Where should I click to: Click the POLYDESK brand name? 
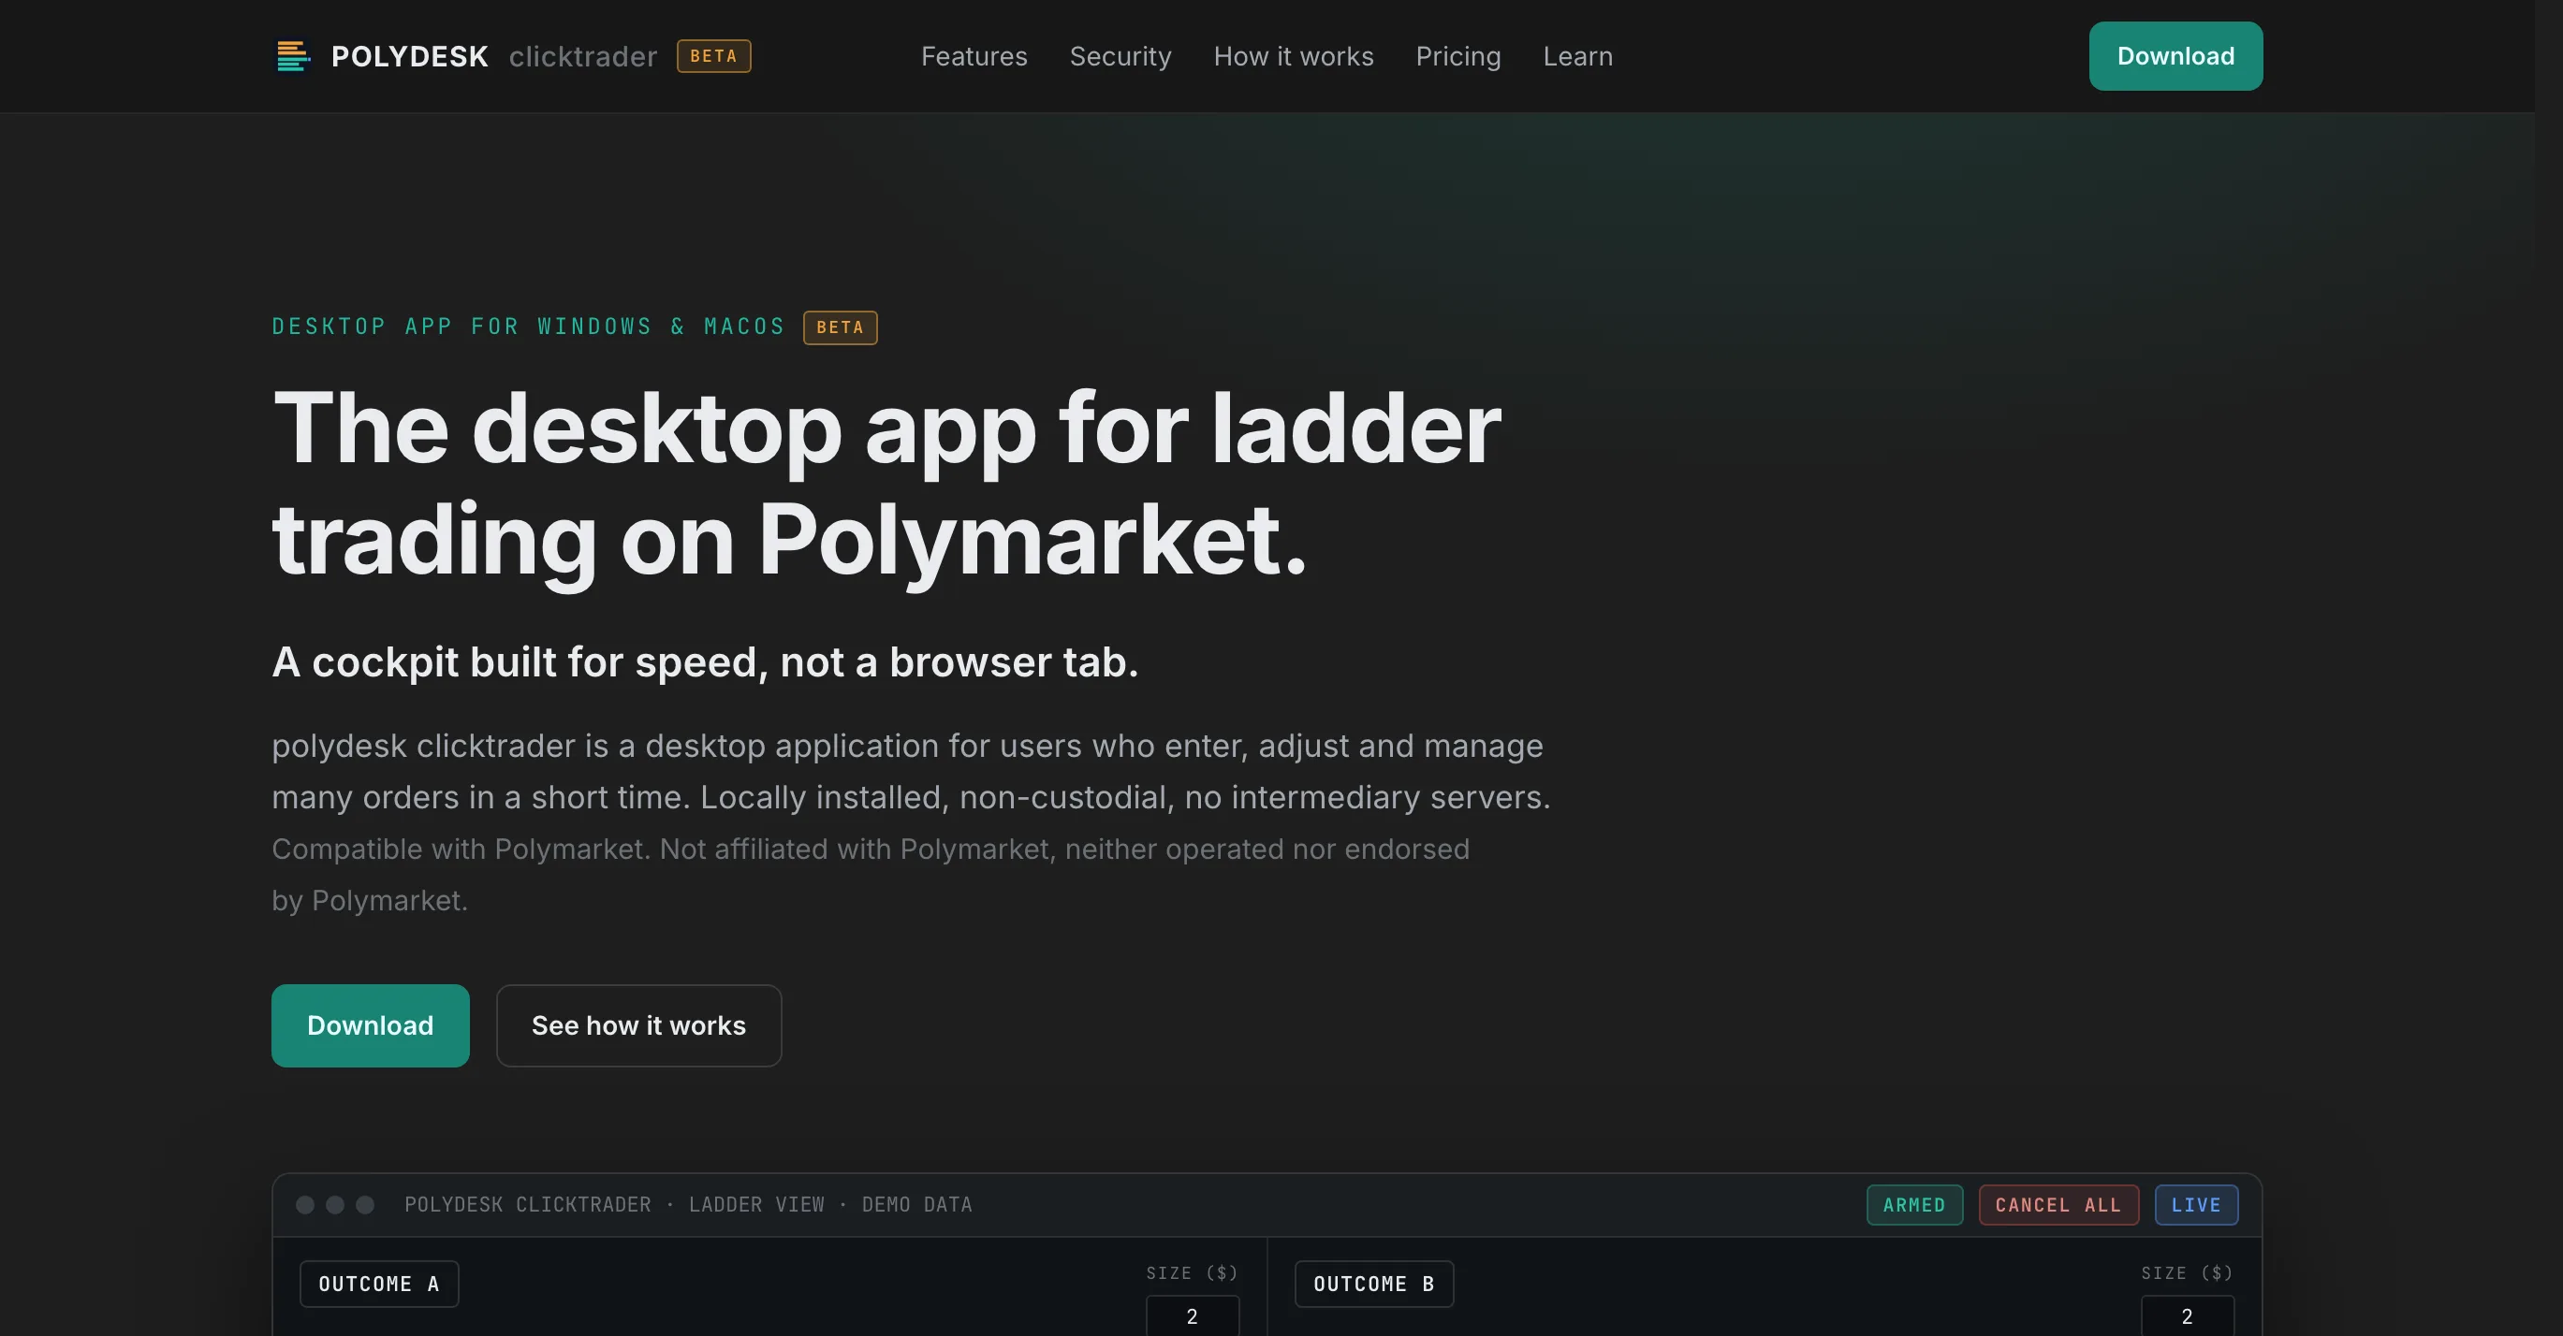[x=410, y=57]
